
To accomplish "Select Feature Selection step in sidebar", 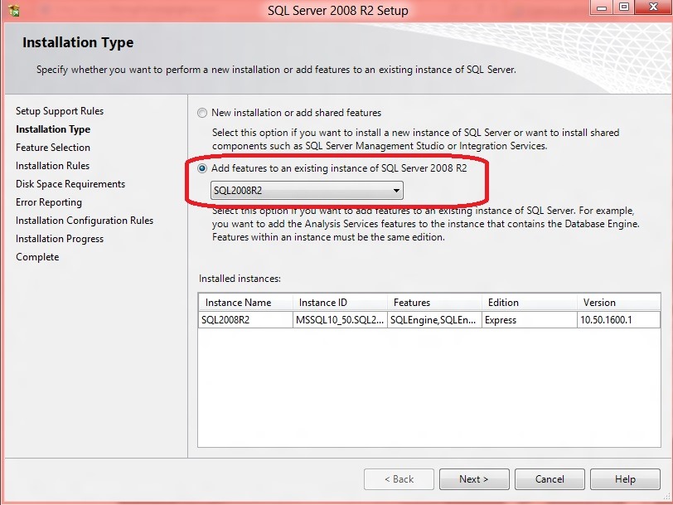I will 53,148.
